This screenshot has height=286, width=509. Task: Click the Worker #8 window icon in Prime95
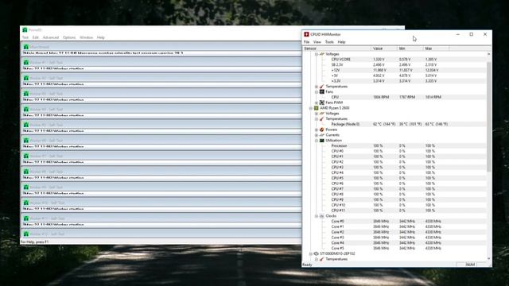pos(26,172)
